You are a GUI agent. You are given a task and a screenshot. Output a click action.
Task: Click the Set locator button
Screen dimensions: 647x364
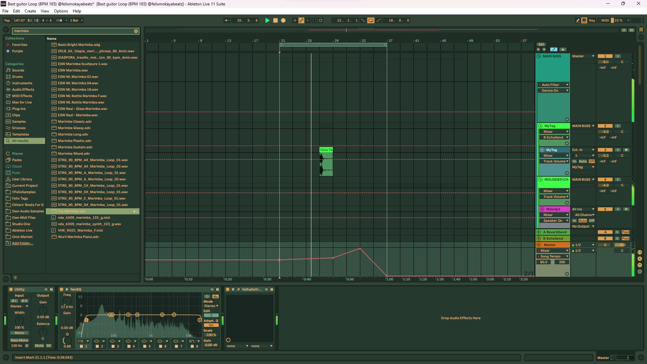click(x=541, y=44)
